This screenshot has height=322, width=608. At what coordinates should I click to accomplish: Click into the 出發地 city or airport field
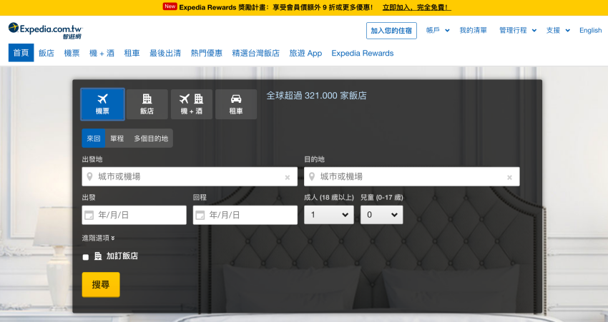[190, 176]
